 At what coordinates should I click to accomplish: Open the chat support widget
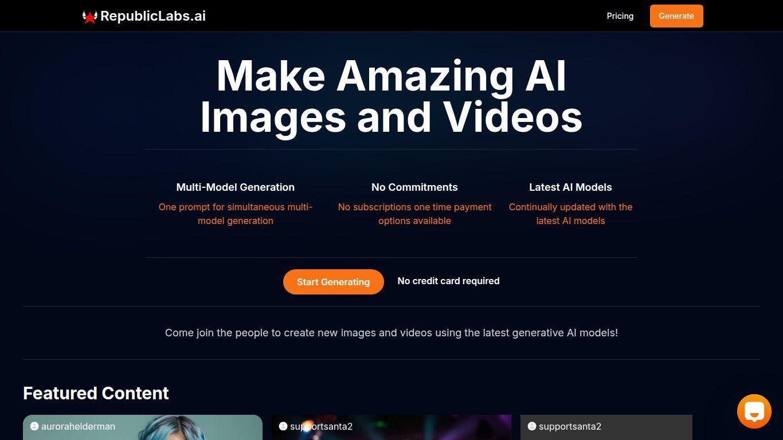(754, 411)
